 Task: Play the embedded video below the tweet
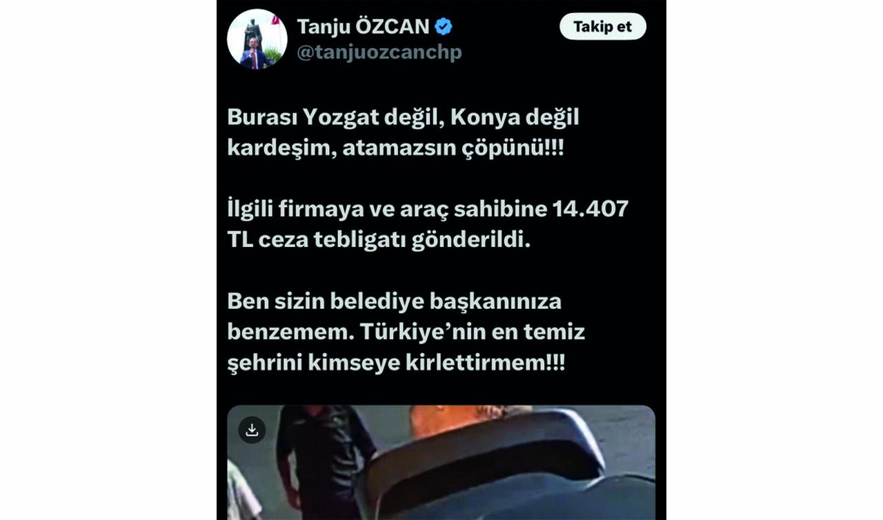pos(441,462)
